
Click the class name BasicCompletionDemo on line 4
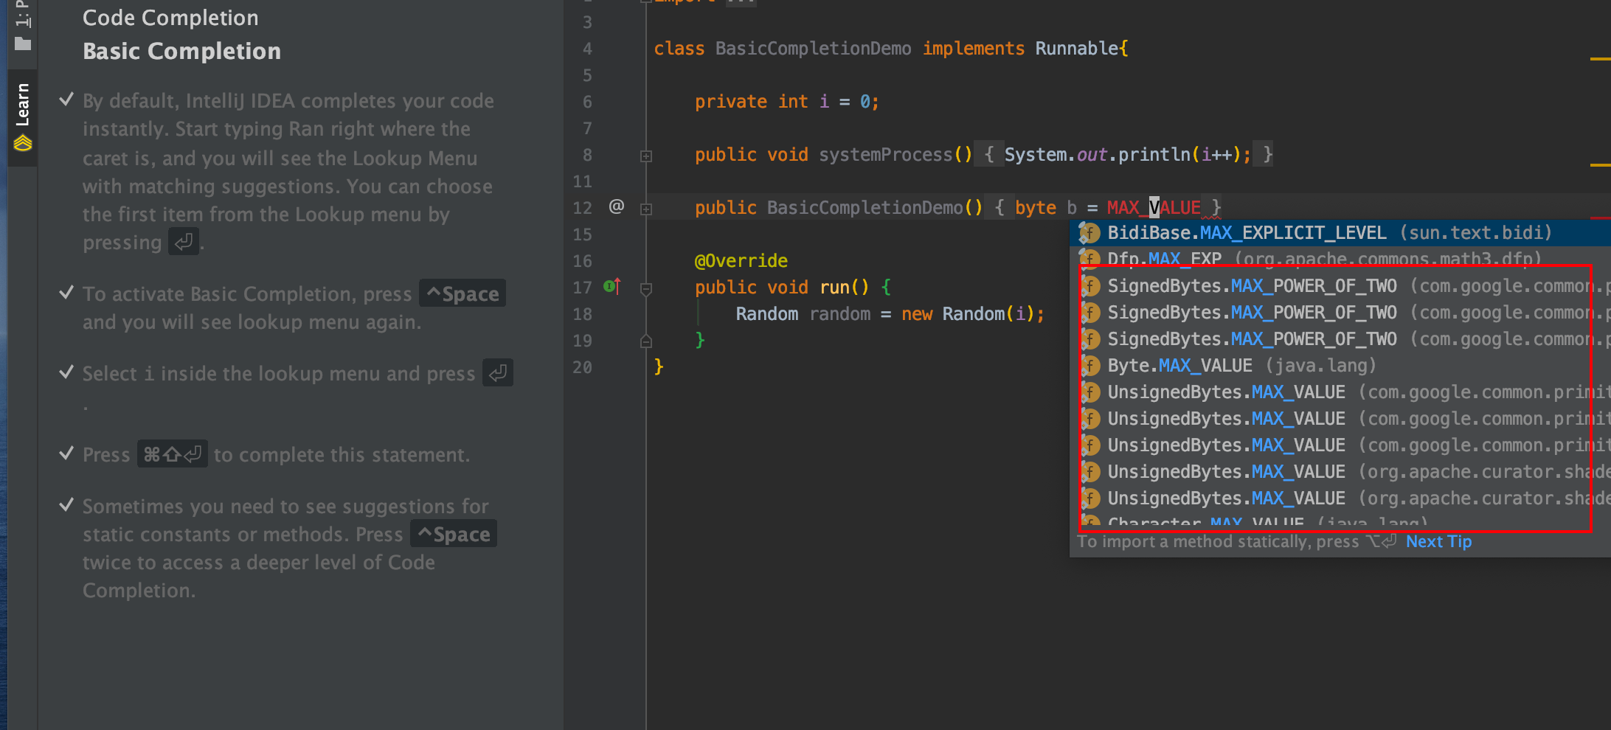point(813,49)
